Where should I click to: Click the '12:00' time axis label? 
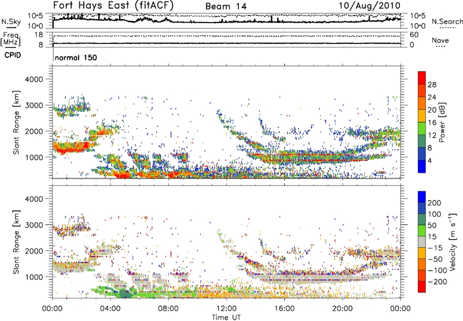(x=226, y=309)
